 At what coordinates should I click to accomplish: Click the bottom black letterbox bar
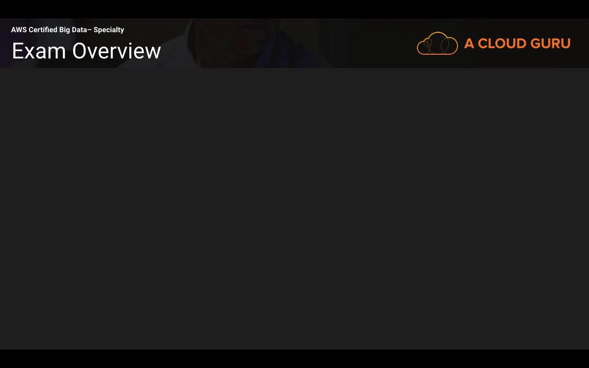click(294, 359)
